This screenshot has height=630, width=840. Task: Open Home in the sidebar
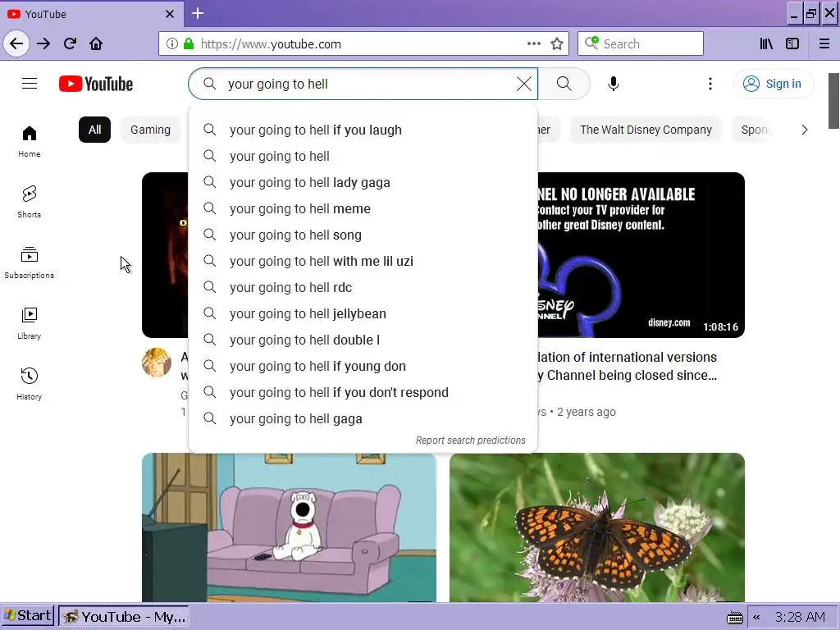(29, 141)
